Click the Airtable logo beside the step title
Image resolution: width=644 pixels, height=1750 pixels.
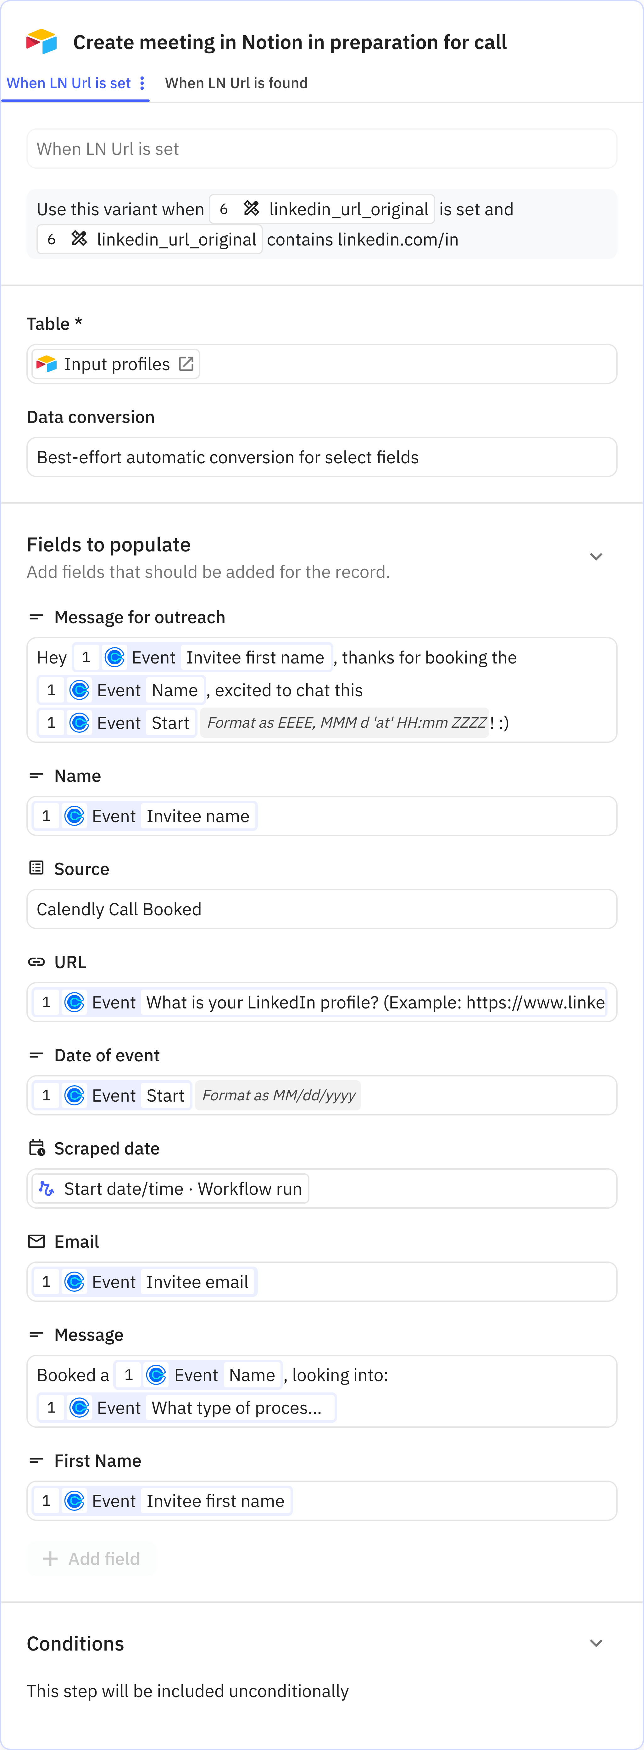42,42
